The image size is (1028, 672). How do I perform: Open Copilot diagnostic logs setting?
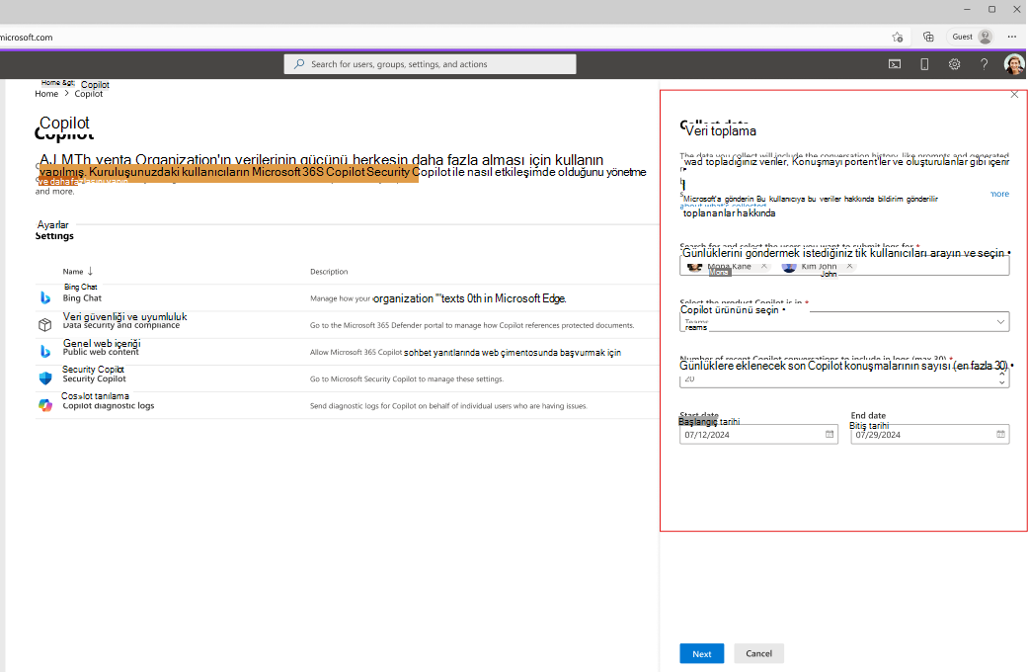click(109, 405)
